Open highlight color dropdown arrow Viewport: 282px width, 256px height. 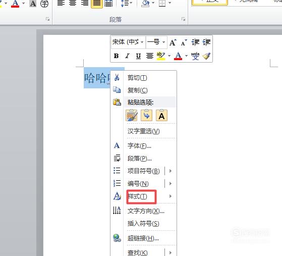(169, 56)
